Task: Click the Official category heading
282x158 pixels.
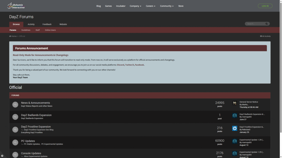Action: pos(15,88)
